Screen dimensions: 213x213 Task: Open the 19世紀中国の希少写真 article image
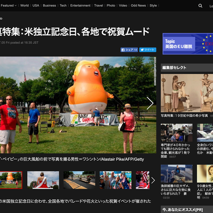[187, 93]
